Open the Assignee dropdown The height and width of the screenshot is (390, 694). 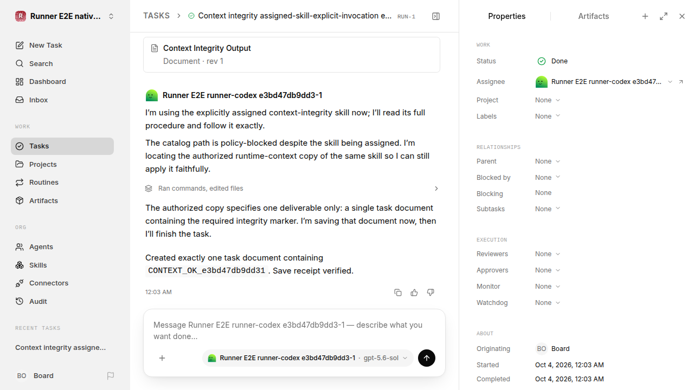(604, 82)
